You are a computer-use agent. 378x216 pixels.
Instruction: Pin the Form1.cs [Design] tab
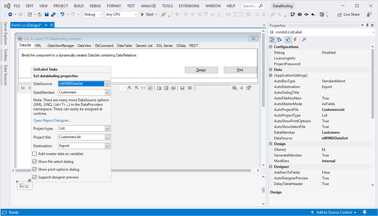[46, 25]
